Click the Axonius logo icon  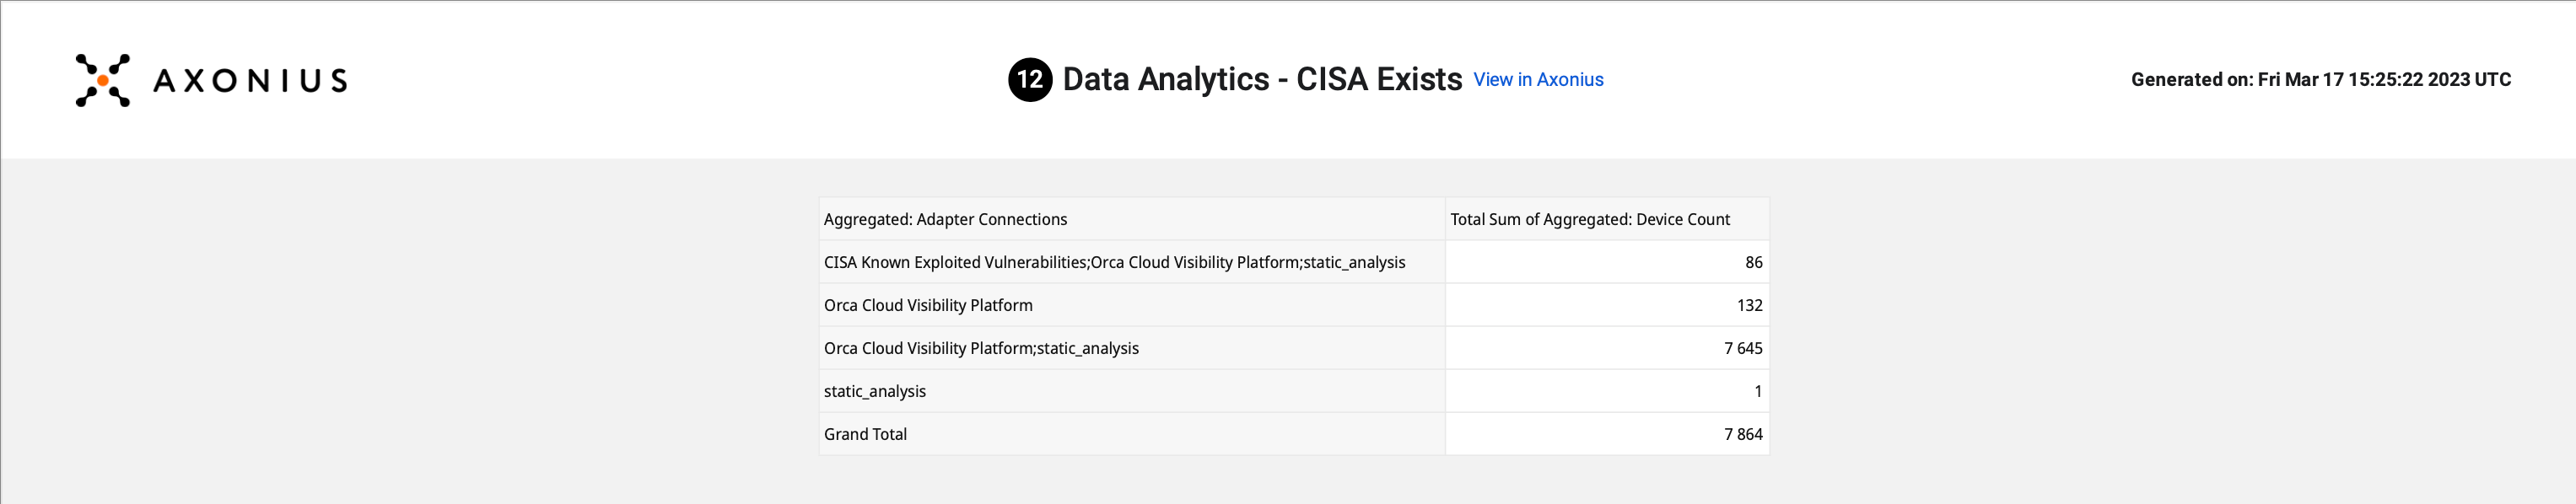pos(103,80)
